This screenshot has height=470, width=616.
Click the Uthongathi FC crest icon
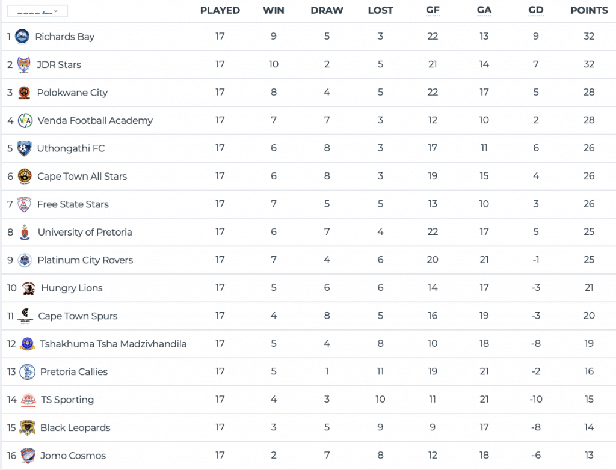pyautogui.click(x=24, y=148)
